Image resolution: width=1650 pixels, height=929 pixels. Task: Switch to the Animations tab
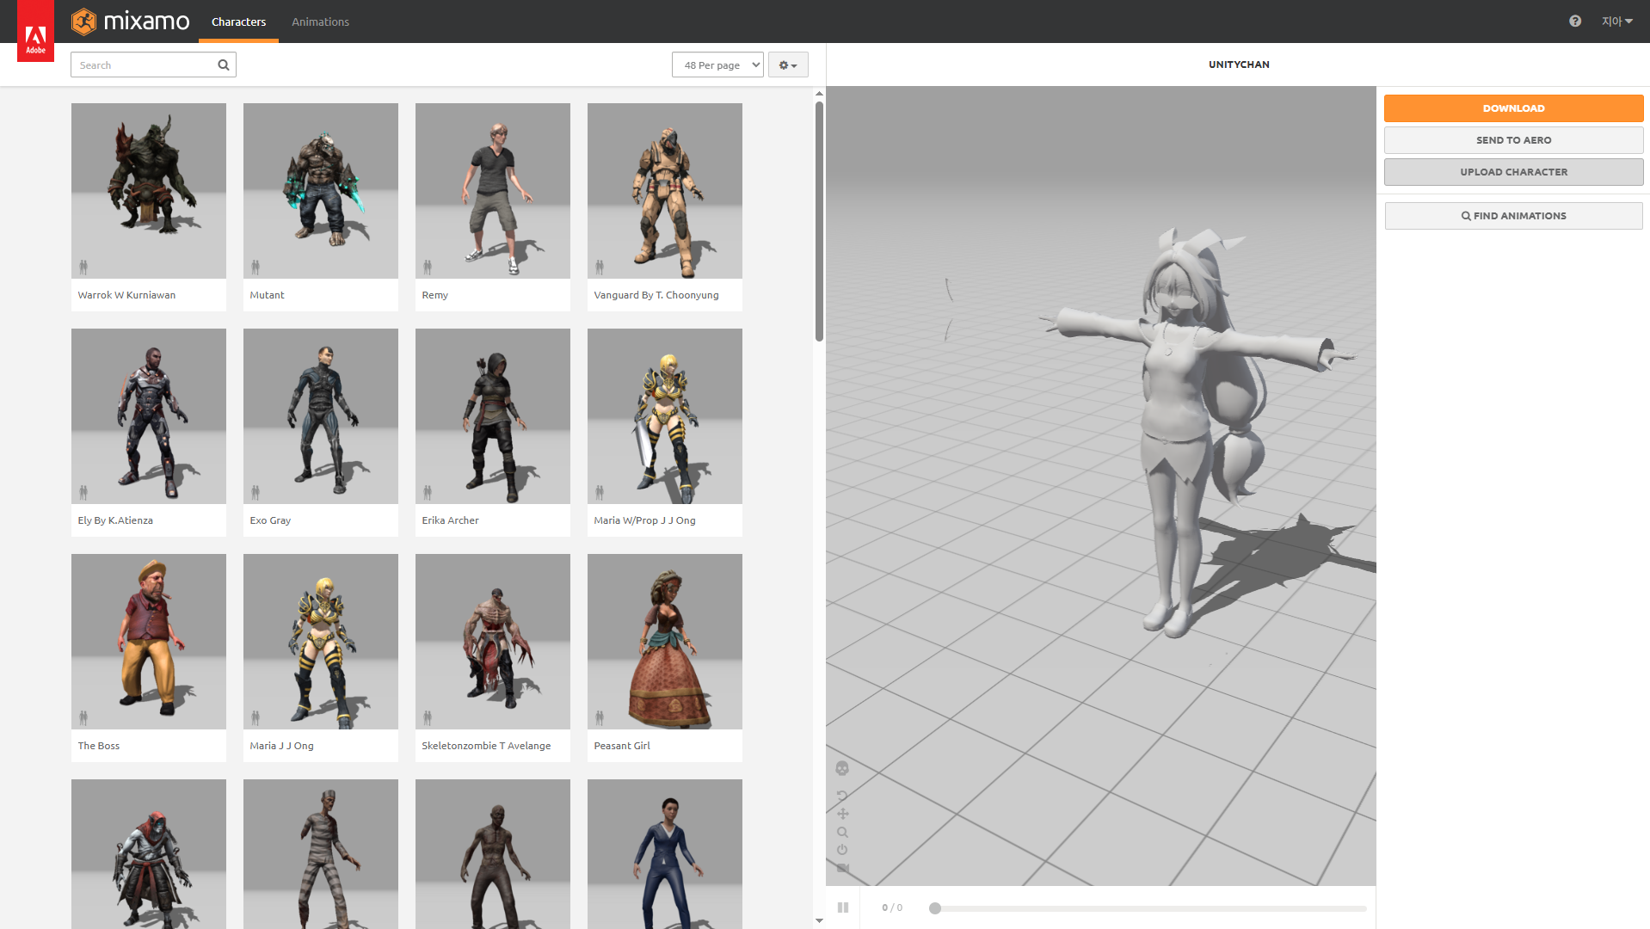click(320, 22)
